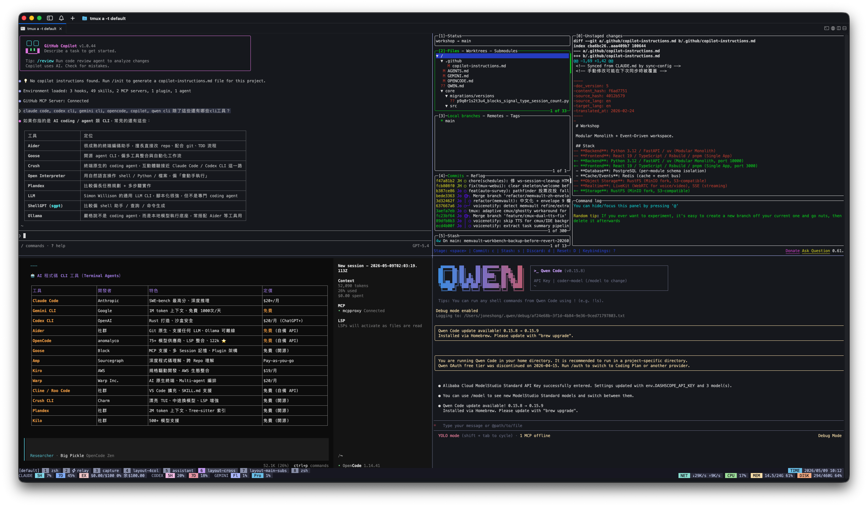This screenshot has height=507, width=868.
Task: Click the lightning icon on relay window
Action: click(x=74, y=470)
